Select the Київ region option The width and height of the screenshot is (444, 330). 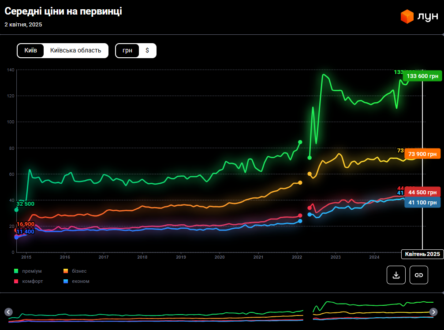30,50
